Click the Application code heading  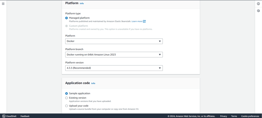[x=78, y=83]
